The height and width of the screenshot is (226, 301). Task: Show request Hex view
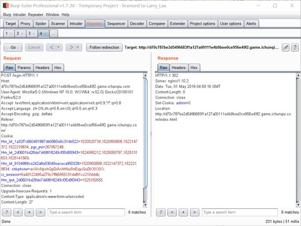tap(58, 68)
